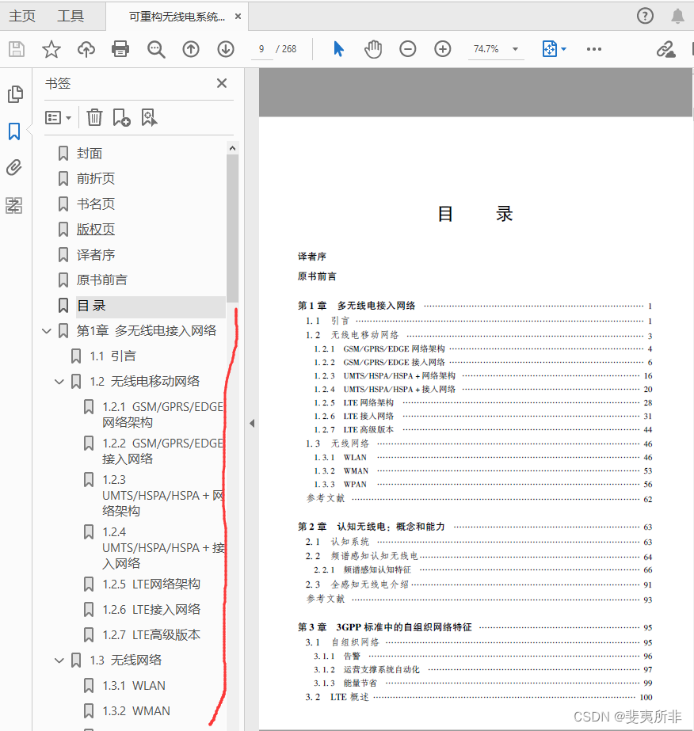Click the upload to cloud icon
The image size is (694, 731).
pyautogui.click(x=86, y=49)
